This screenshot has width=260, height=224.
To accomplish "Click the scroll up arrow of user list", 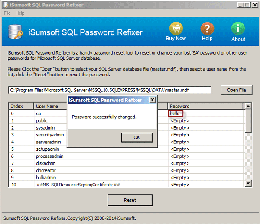I will (x=248, y=106).
